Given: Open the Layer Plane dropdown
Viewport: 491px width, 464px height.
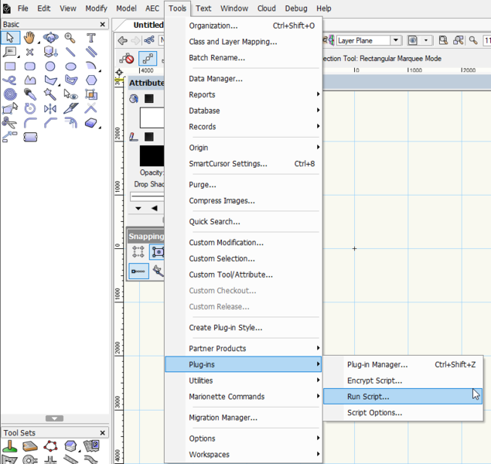Looking at the screenshot, I should (396, 40).
